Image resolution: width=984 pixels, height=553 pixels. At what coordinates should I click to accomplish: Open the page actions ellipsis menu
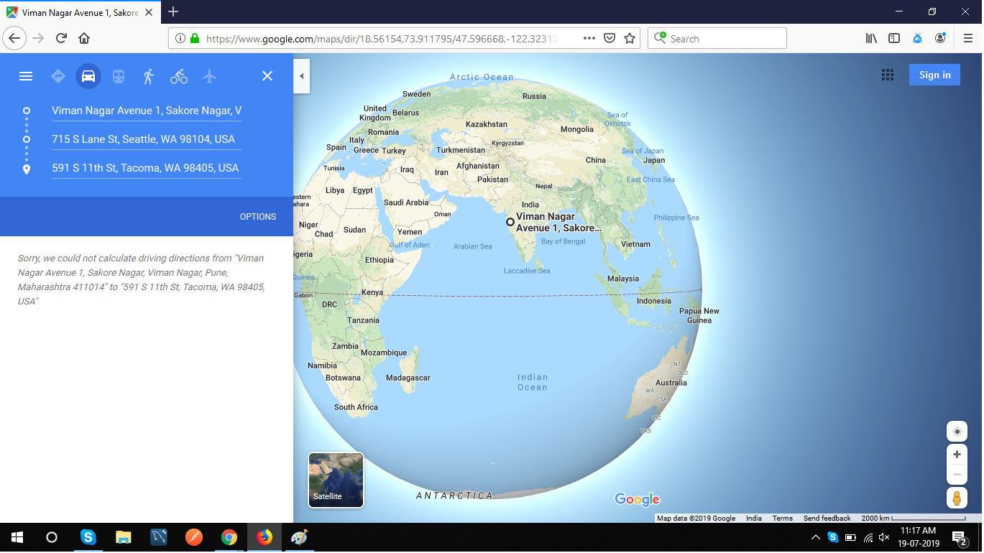pos(589,38)
